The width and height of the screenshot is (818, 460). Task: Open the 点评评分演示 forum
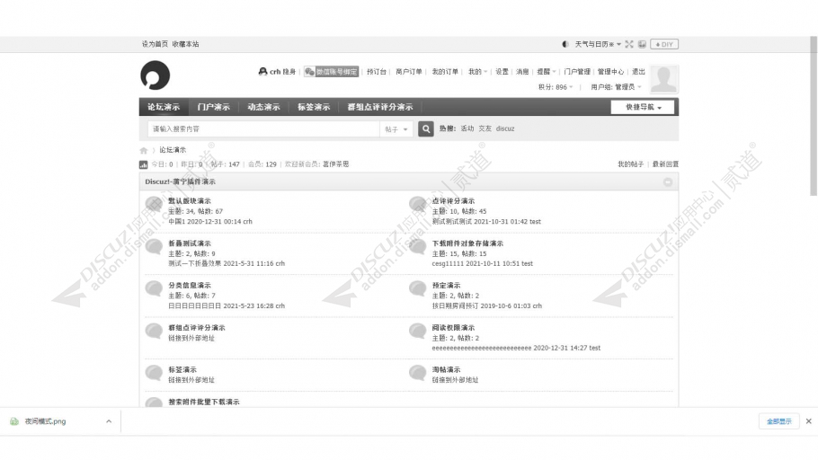[453, 200]
